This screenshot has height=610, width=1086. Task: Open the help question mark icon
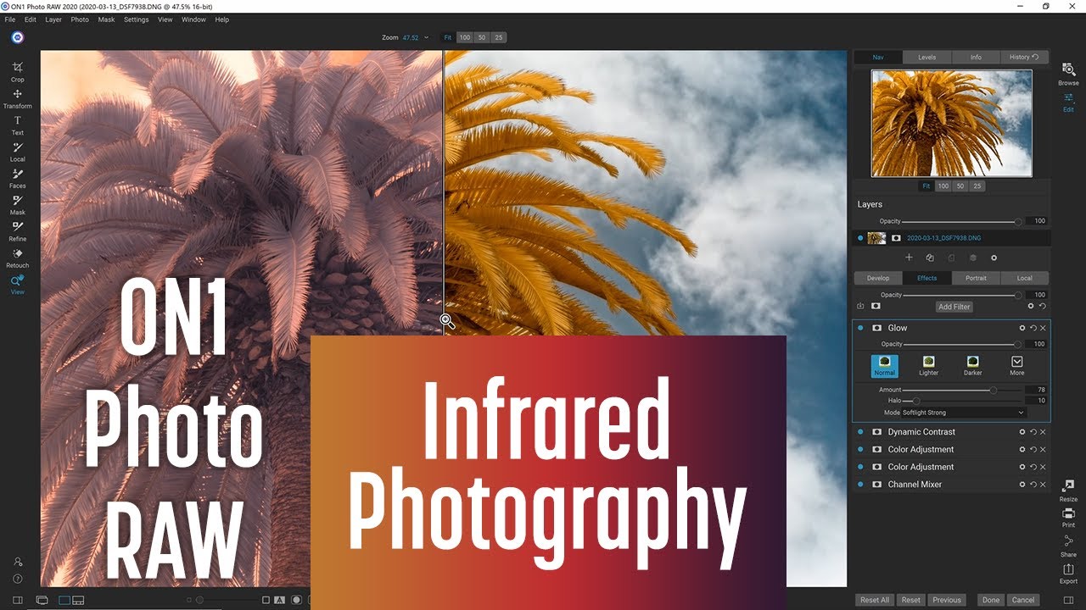(18, 579)
